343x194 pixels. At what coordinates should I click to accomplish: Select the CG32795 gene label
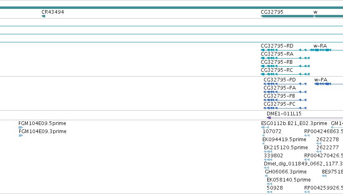pyautogui.click(x=272, y=12)
